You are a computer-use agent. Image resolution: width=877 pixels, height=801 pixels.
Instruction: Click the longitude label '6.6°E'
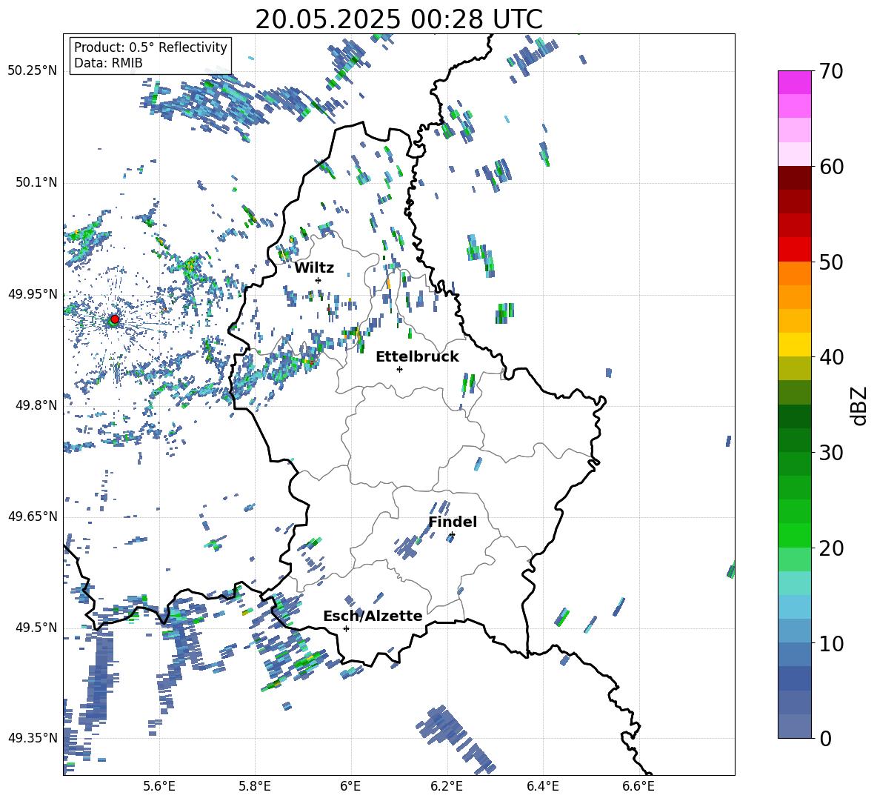(638, 786)
